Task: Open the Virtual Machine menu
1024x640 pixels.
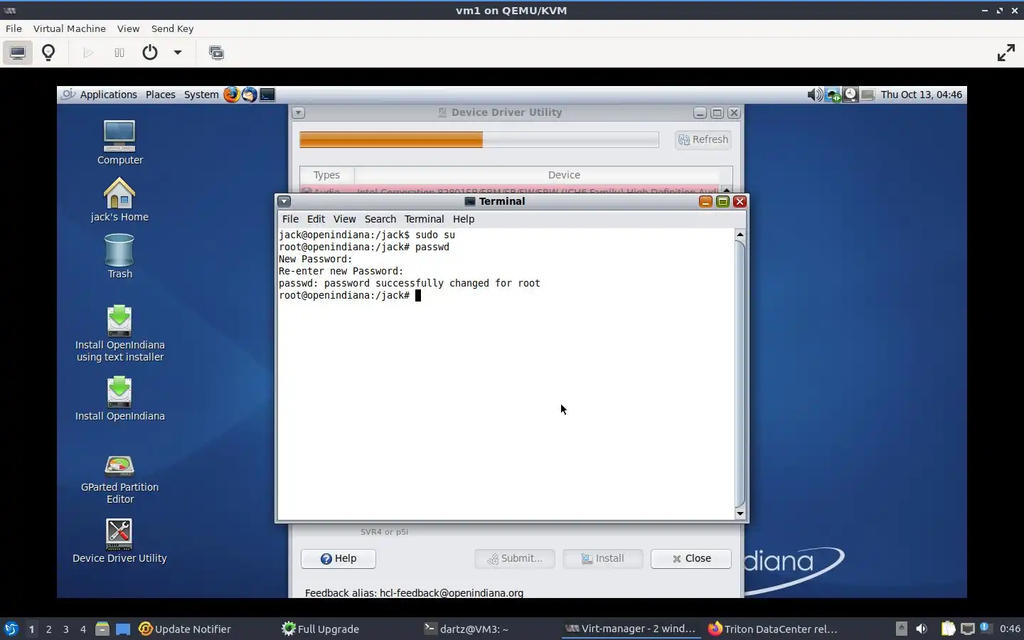Action: [70, 28]
